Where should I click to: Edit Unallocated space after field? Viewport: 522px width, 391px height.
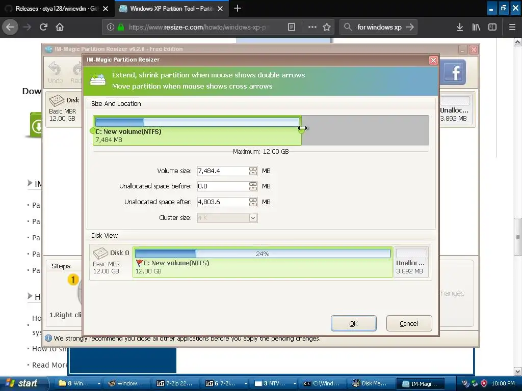click(x=223, y=202)
